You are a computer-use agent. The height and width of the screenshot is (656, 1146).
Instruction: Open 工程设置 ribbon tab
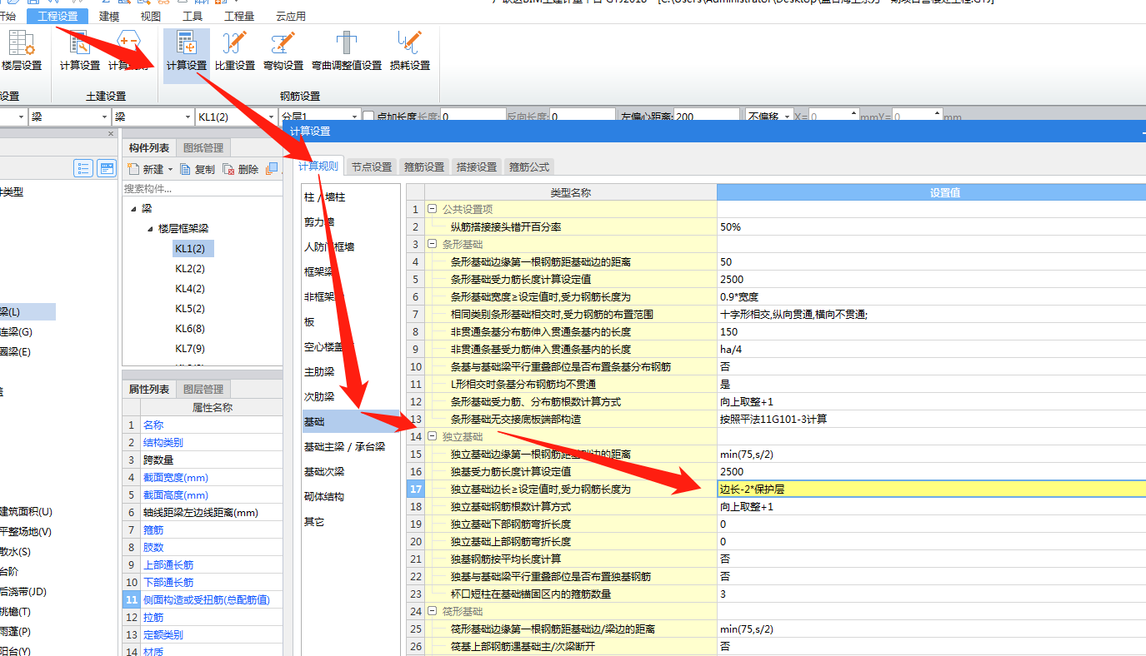click(58, 16)
